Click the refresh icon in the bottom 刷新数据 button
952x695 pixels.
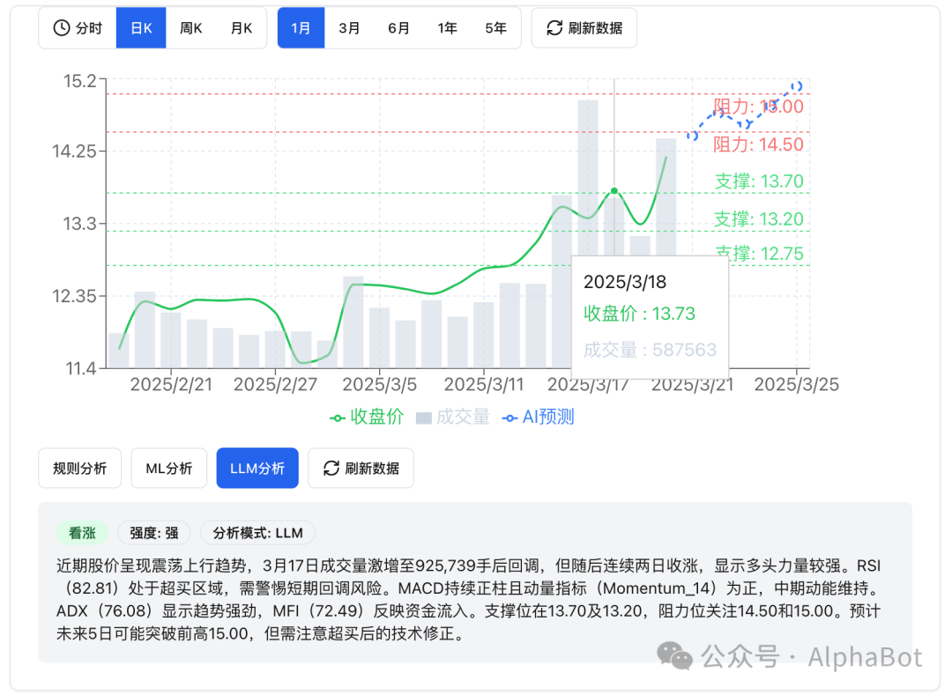point(331,468)
